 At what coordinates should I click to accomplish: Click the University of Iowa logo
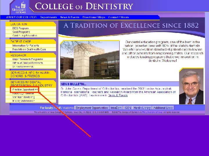(x=19, y=7)
